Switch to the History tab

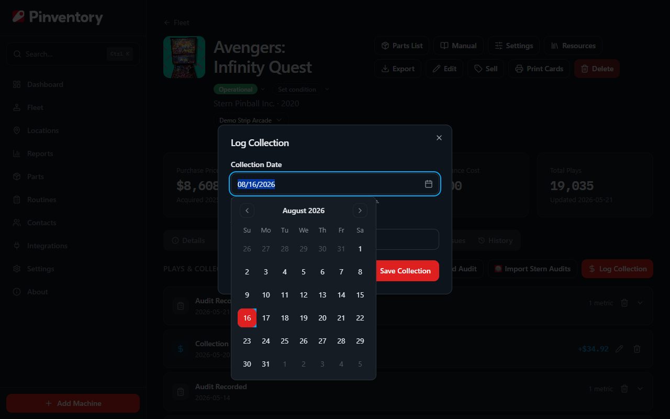[495, 240]
